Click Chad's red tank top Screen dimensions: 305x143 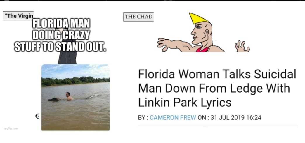203,50
